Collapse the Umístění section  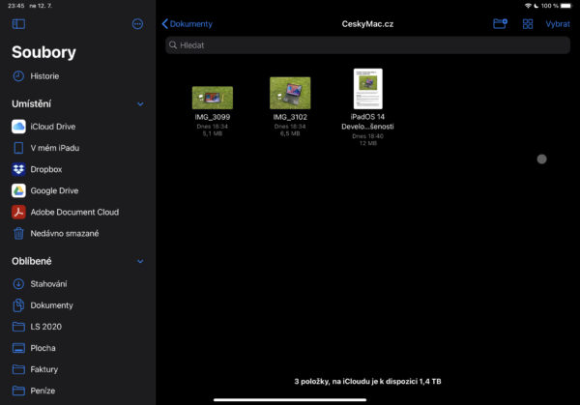[x=140, y=103]
